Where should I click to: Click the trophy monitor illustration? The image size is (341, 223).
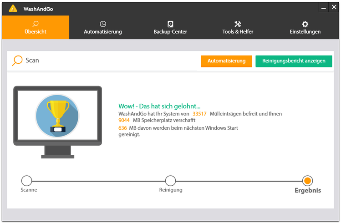tap(58, 122)
